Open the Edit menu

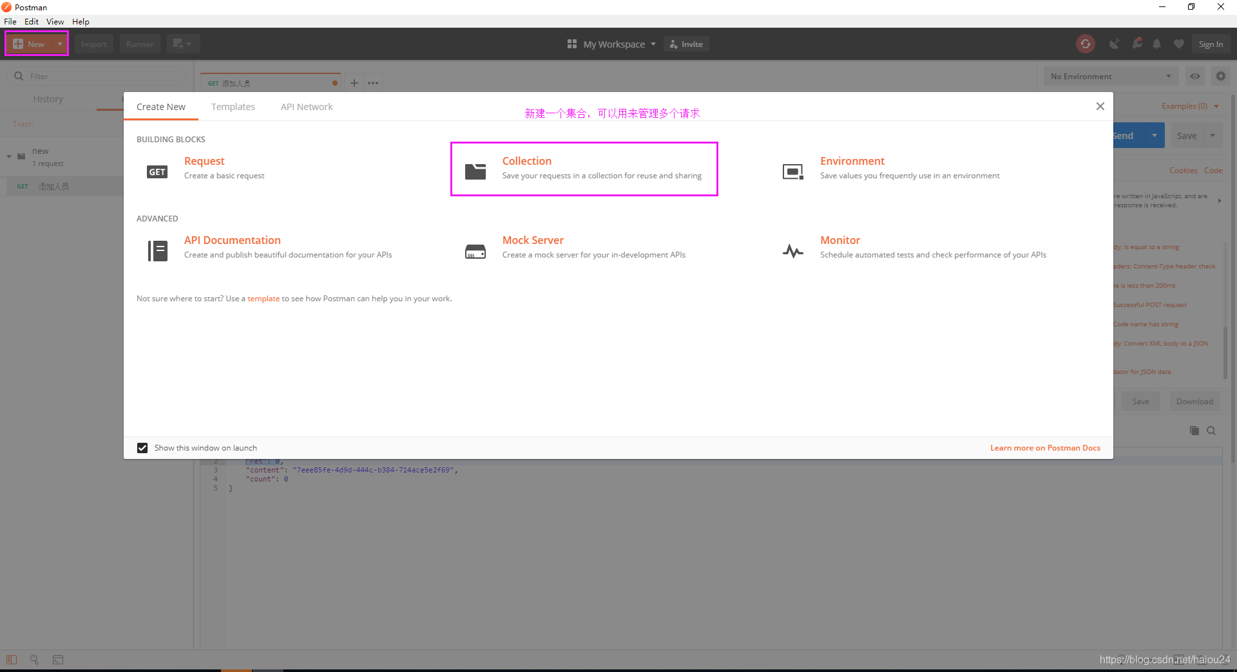(32, 21)
